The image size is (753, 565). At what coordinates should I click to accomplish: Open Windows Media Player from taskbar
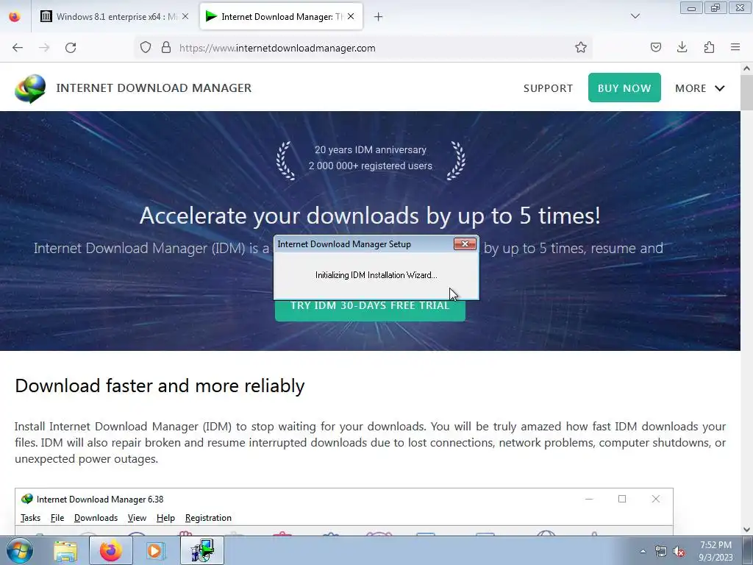(x=155, y=551)
